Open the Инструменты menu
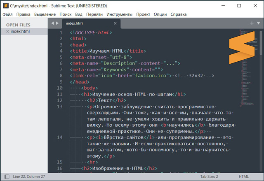The image size is (264, 181). coord(119,14)
